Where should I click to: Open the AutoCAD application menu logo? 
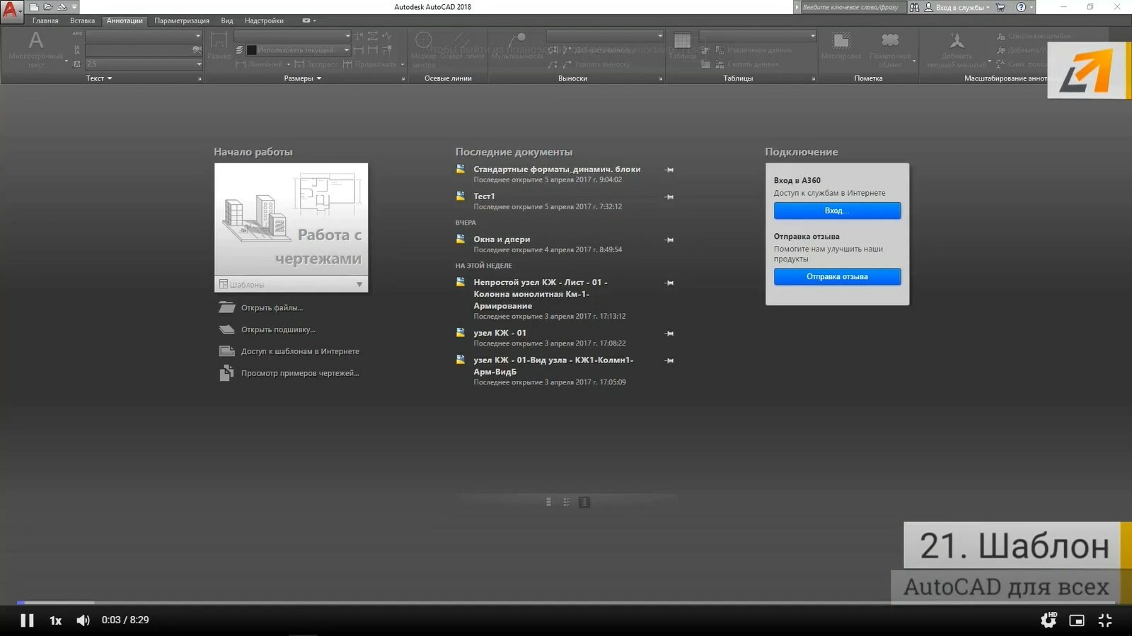pyautogui.click(x=11, y=11)
